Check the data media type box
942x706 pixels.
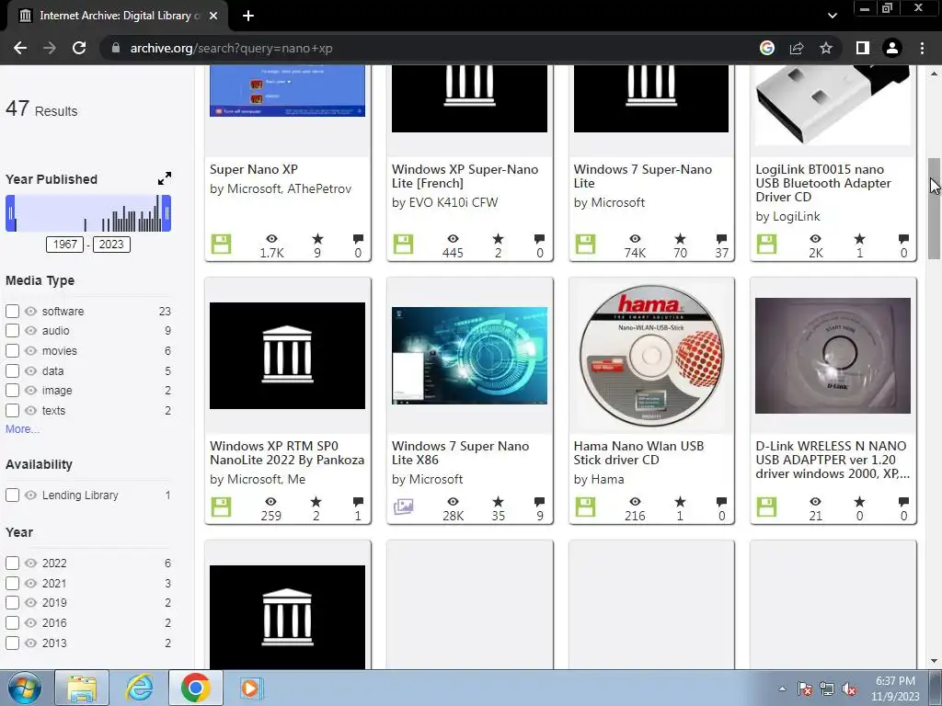click(12, 371)
